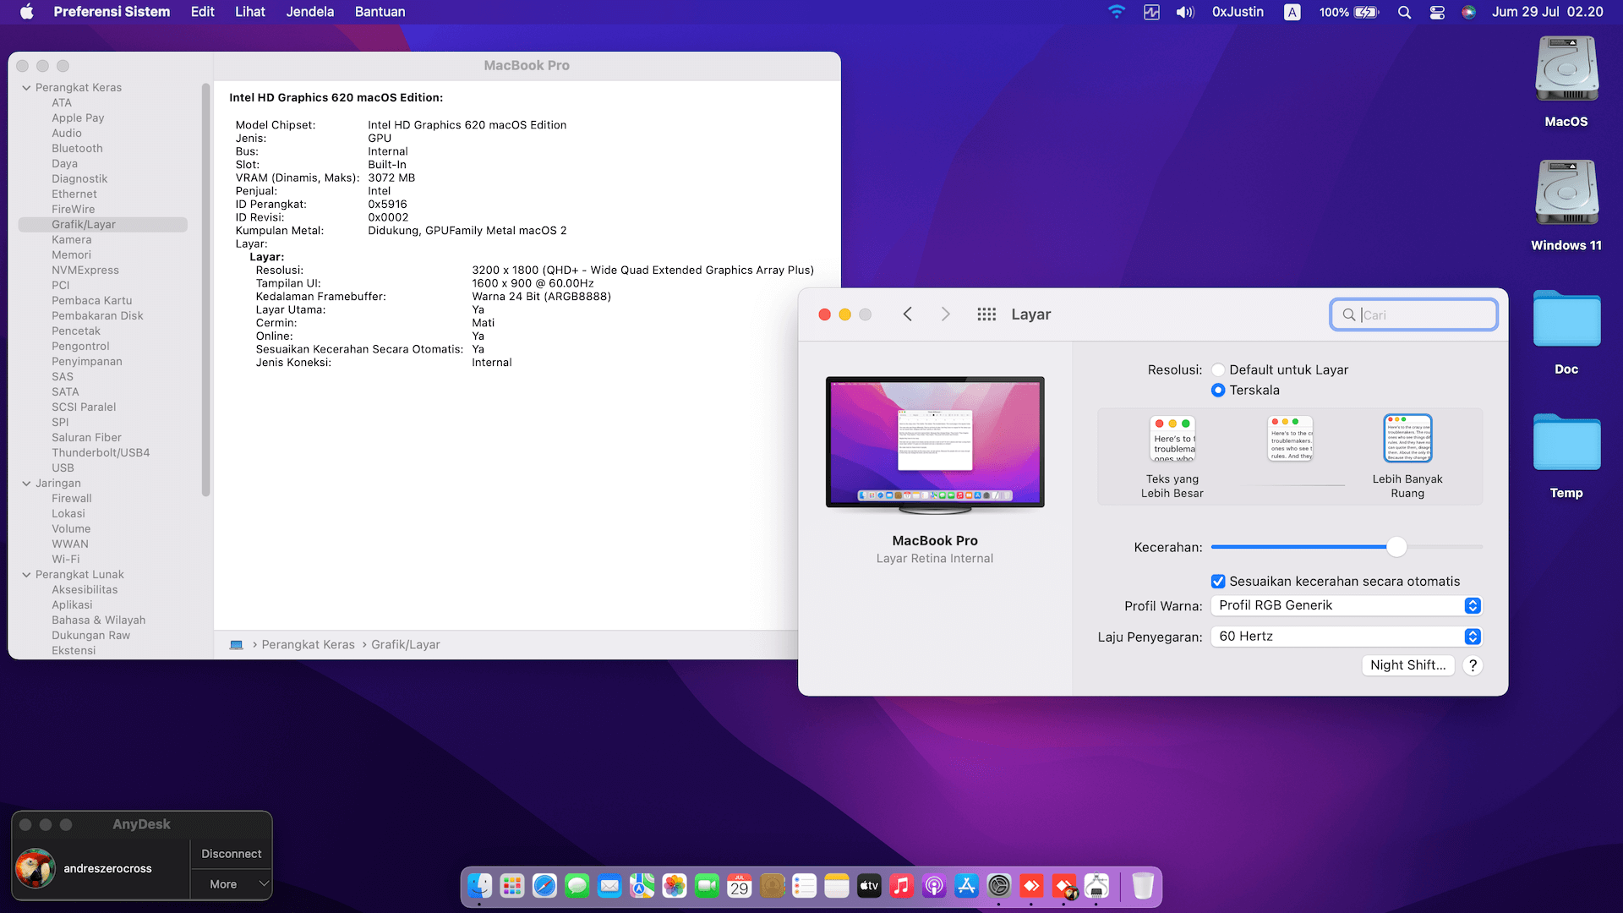Click forward arrow in Layar toolbar
The image size is (1623, 913).
pyautogui.click(x=946, y=314)
